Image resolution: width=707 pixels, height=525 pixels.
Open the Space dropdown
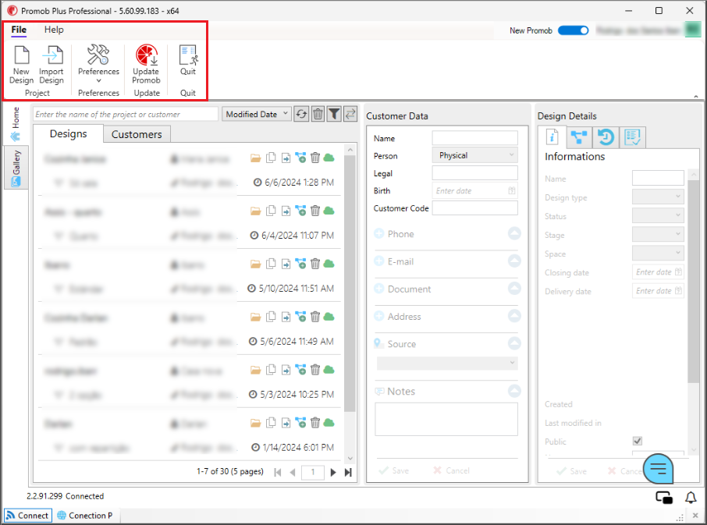point(658,254)
